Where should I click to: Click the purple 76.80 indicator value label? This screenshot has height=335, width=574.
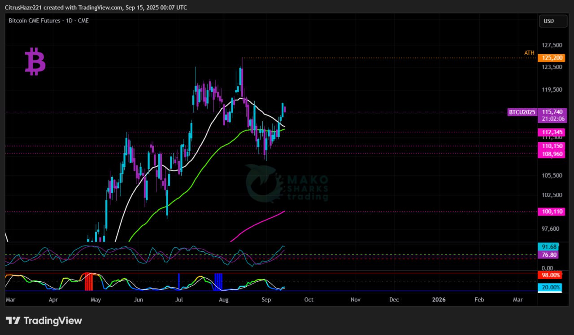tap(549, 254)
